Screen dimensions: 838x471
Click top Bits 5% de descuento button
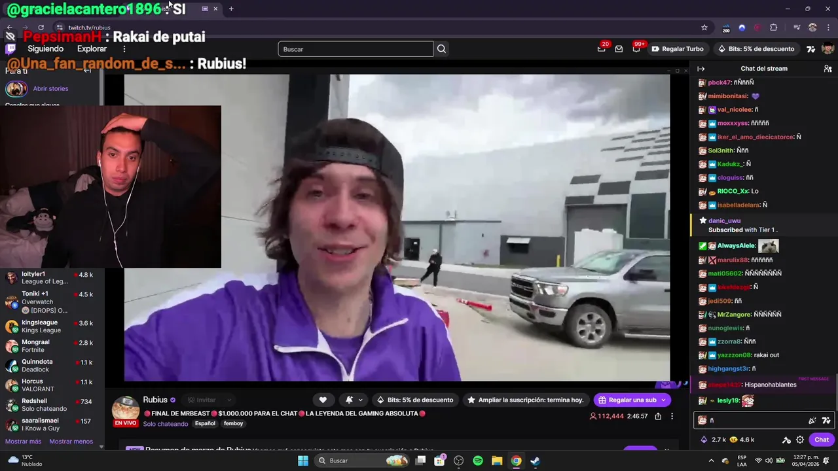(x=756, y=49)
